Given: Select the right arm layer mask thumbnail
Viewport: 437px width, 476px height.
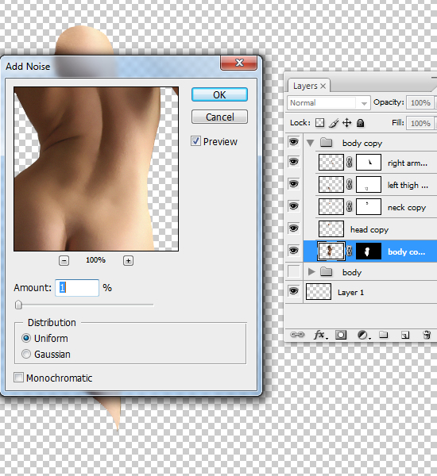Looking at the screenshot, I should coord(369,162).
